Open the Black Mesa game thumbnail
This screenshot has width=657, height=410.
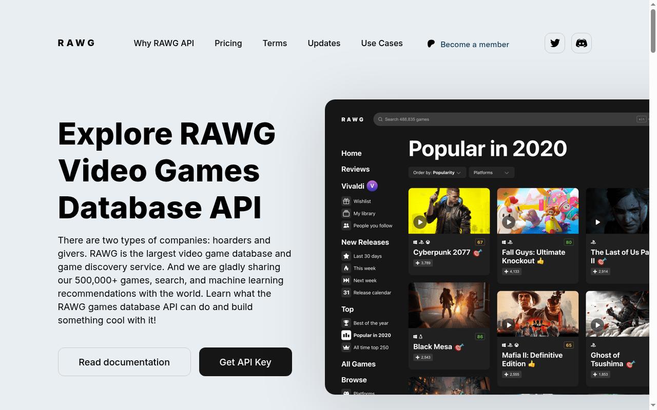pyautogui.click(x=449, y=305)
